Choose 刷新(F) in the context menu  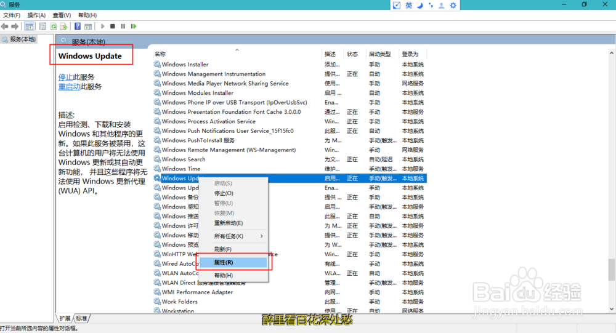pyautogui.click(x=233, y=249)
